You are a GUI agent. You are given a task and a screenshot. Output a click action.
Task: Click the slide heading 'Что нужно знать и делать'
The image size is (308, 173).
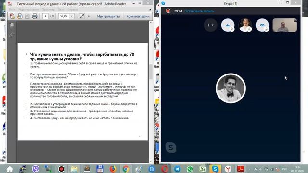82,57
